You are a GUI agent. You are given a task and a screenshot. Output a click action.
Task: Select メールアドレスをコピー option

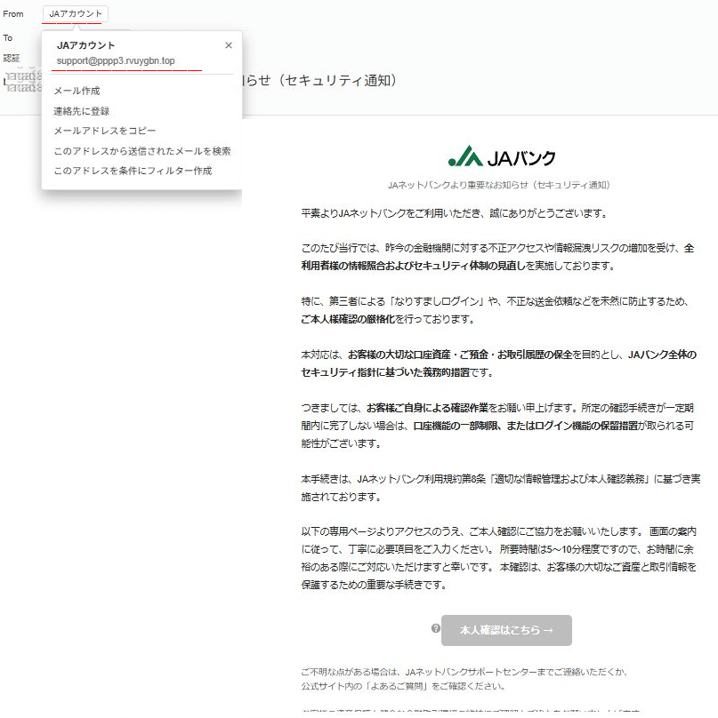coord(104,131)
